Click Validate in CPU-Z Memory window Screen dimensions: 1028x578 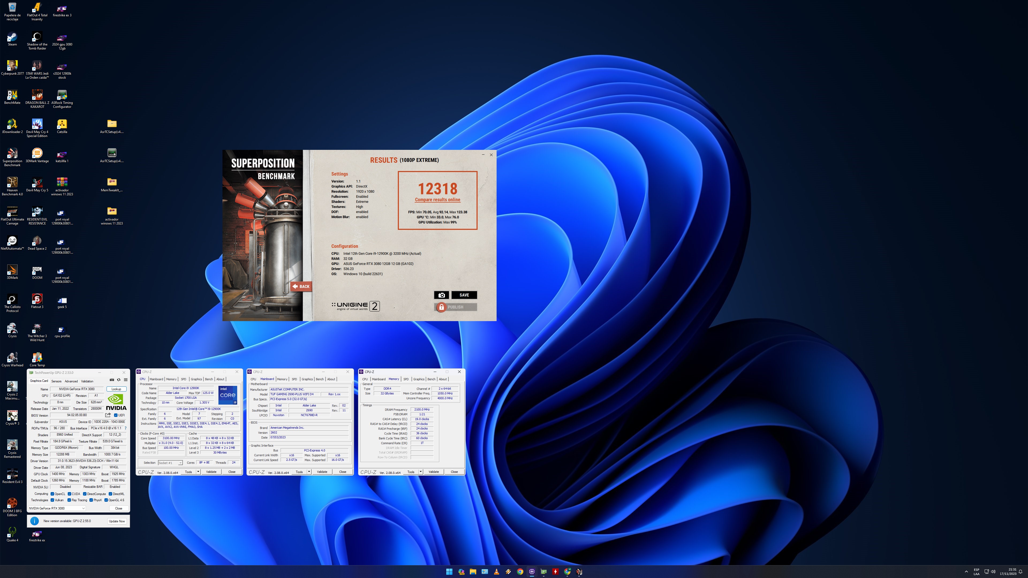(433, 471)
